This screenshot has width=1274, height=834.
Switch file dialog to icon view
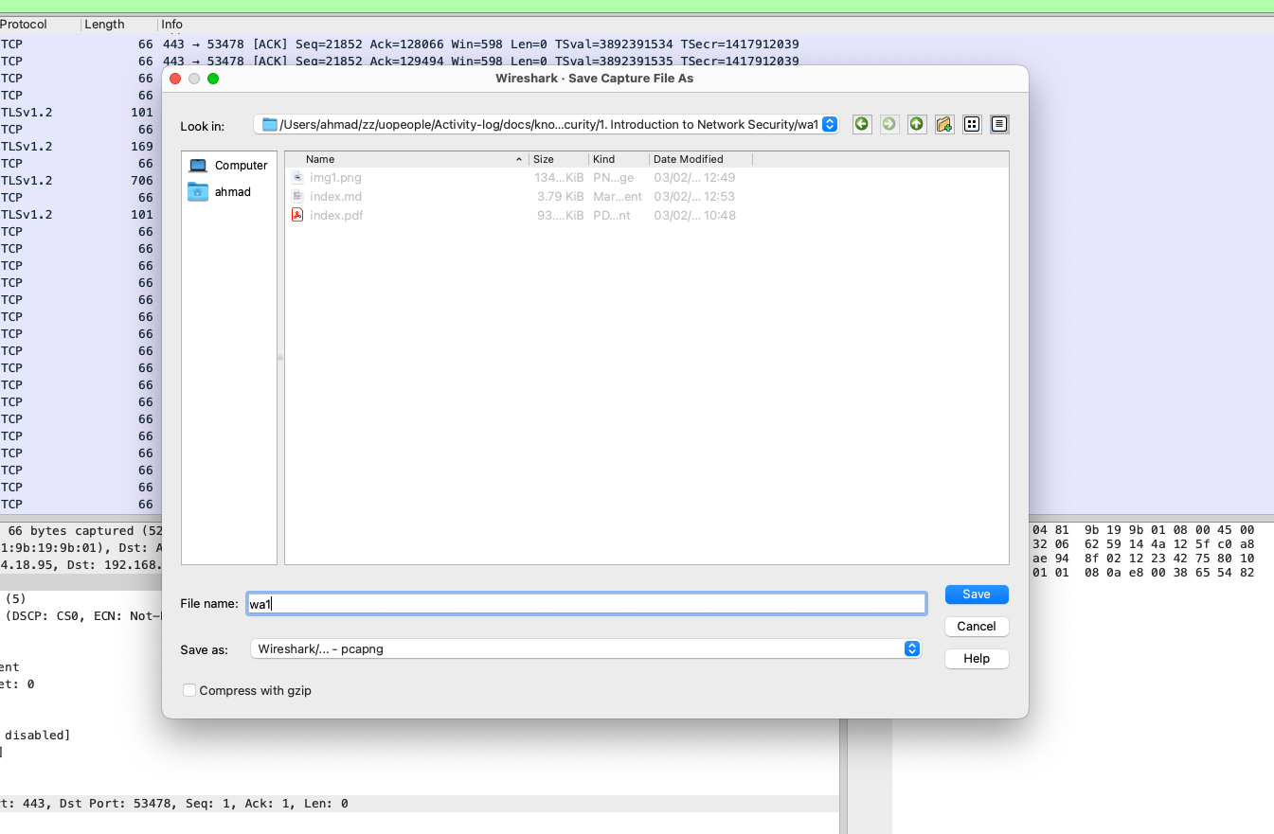pos(972,124)
